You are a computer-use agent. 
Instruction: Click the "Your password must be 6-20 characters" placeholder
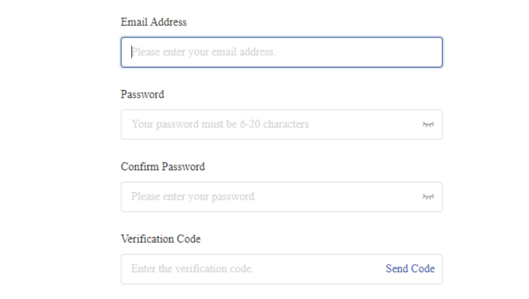220,125
